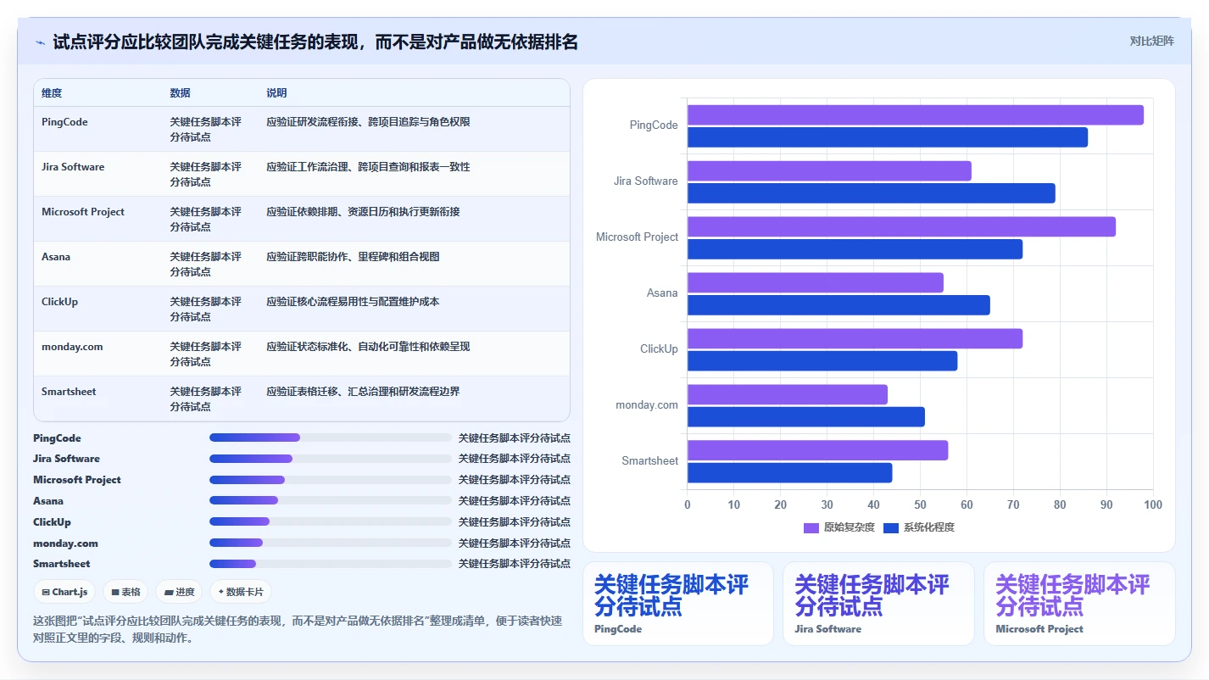This screenshot has height=680, width=1209.
Task: Click the 进度 tag
Action: coord(179,592)
